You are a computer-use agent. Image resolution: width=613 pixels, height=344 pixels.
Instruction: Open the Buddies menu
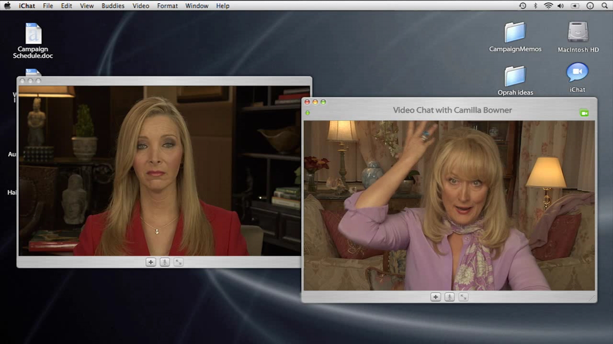[113, 6]
